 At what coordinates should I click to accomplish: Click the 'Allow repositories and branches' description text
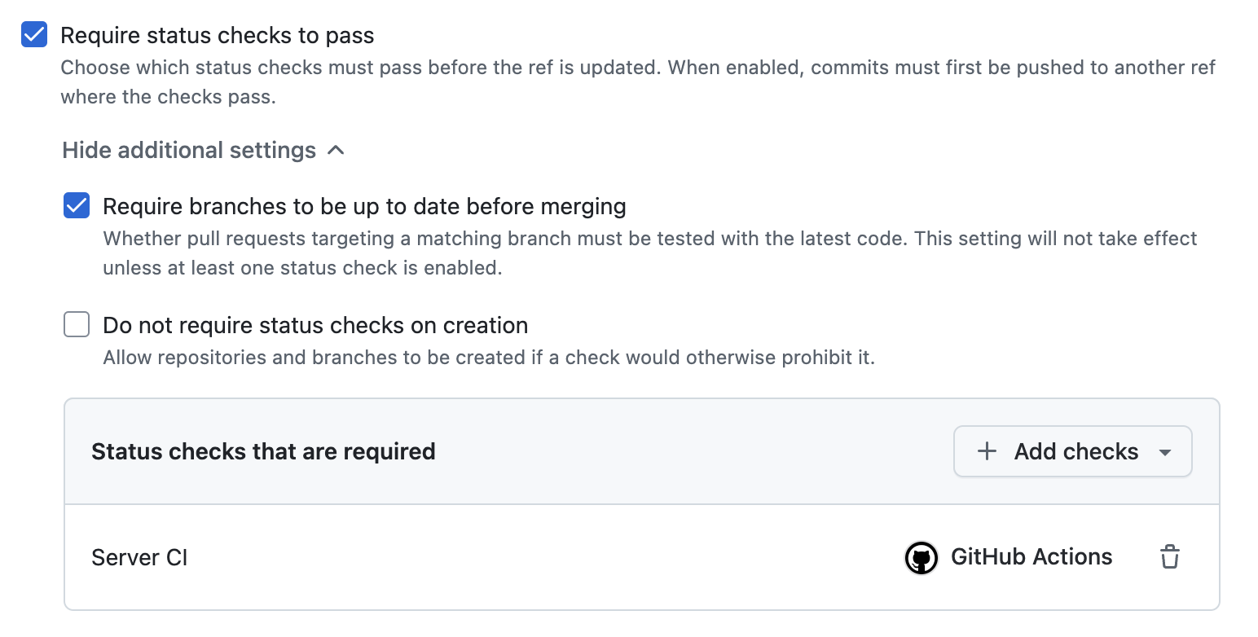tap(489, 358)
